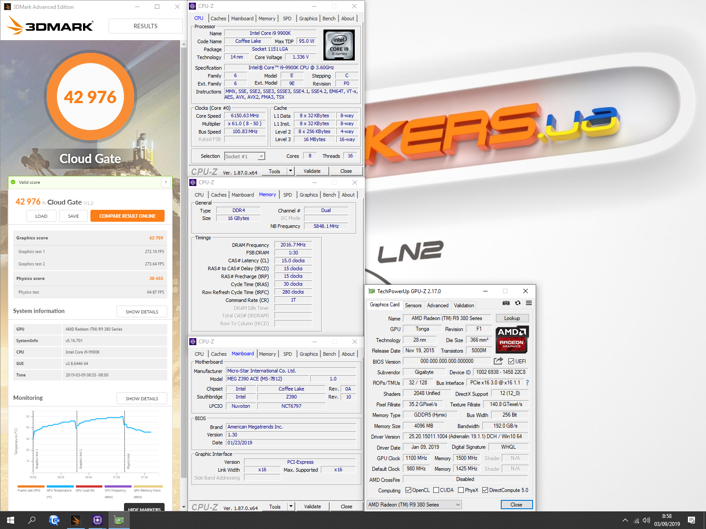Show System information details
Viewport: 706px width, 529px height.
[142, 312]
